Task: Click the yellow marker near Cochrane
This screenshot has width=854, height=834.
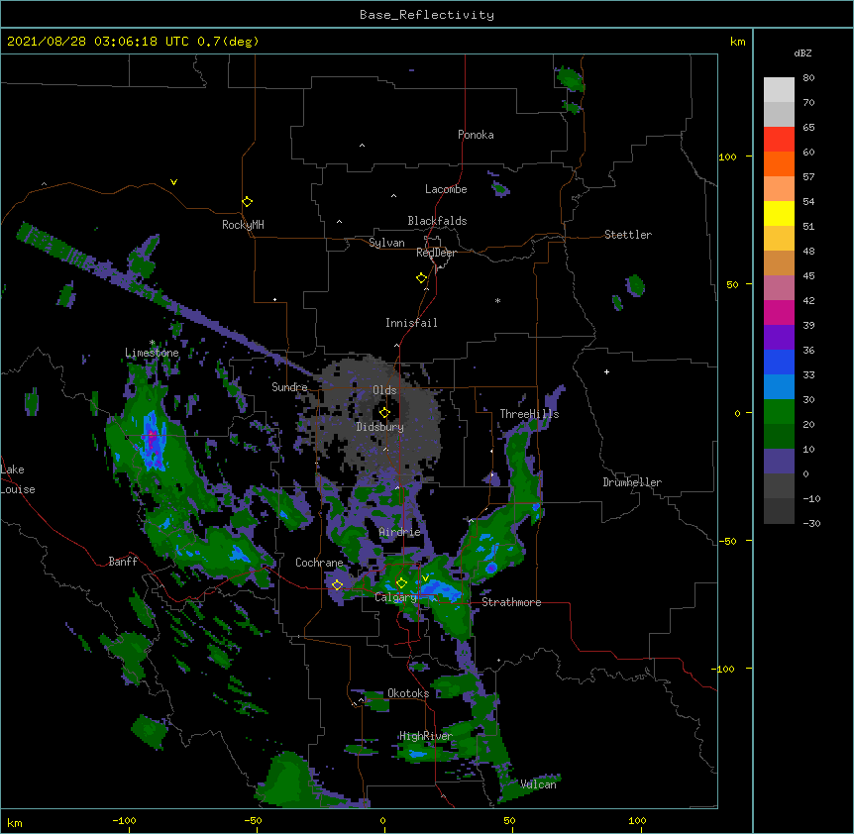Action: pyautogui.click(x=337, y=584)
